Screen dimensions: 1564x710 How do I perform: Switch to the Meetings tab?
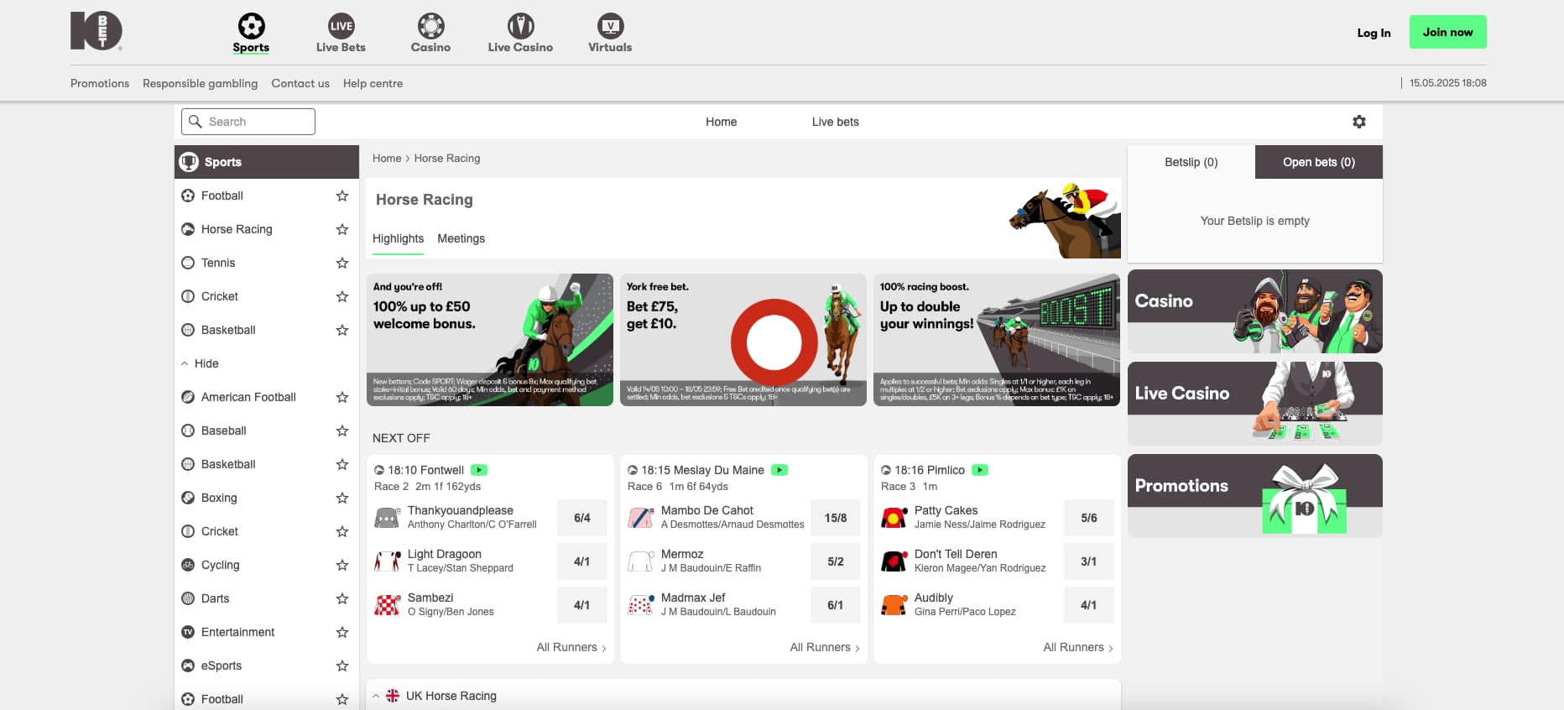[461, 238]
